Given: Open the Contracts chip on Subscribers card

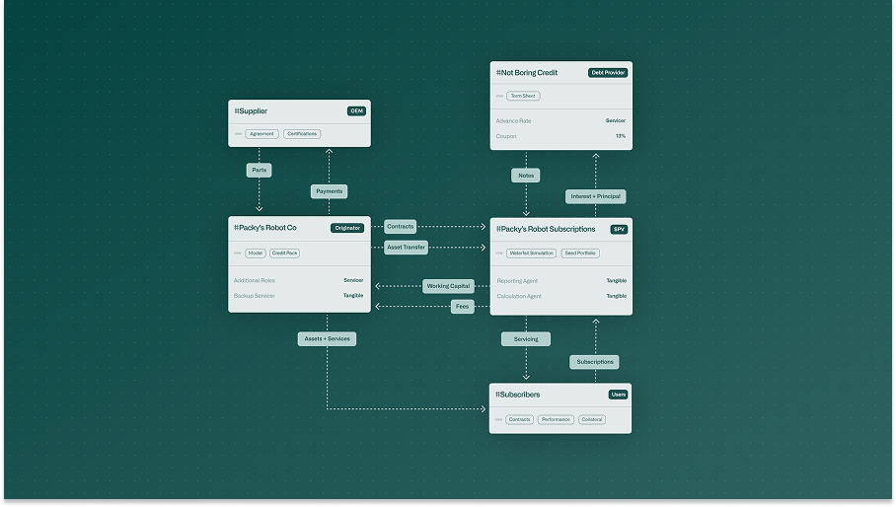Looking at the screenshot, I should tap(519, 419).
